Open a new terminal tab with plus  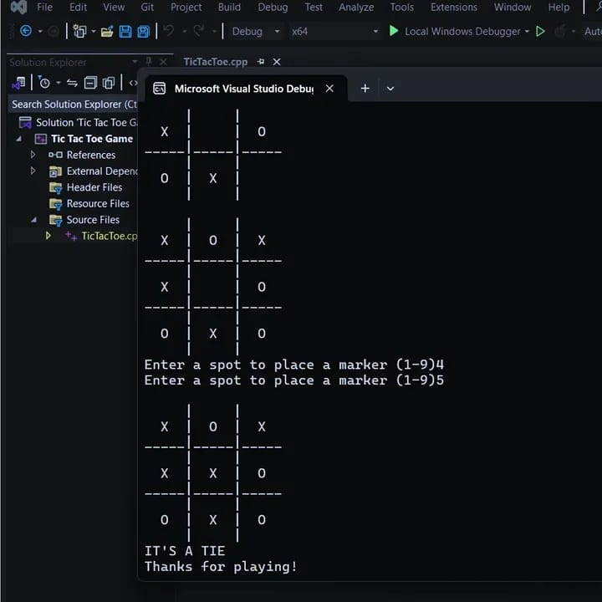(365, 89)
